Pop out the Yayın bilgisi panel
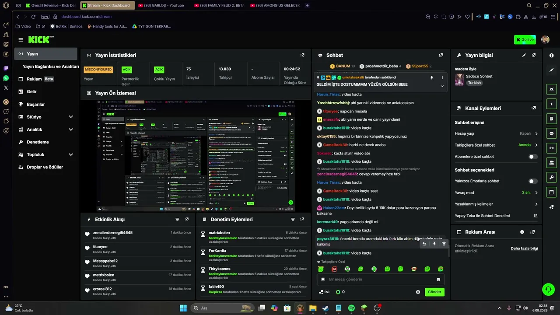Screen dimensions: 560x315 [534, 56]
